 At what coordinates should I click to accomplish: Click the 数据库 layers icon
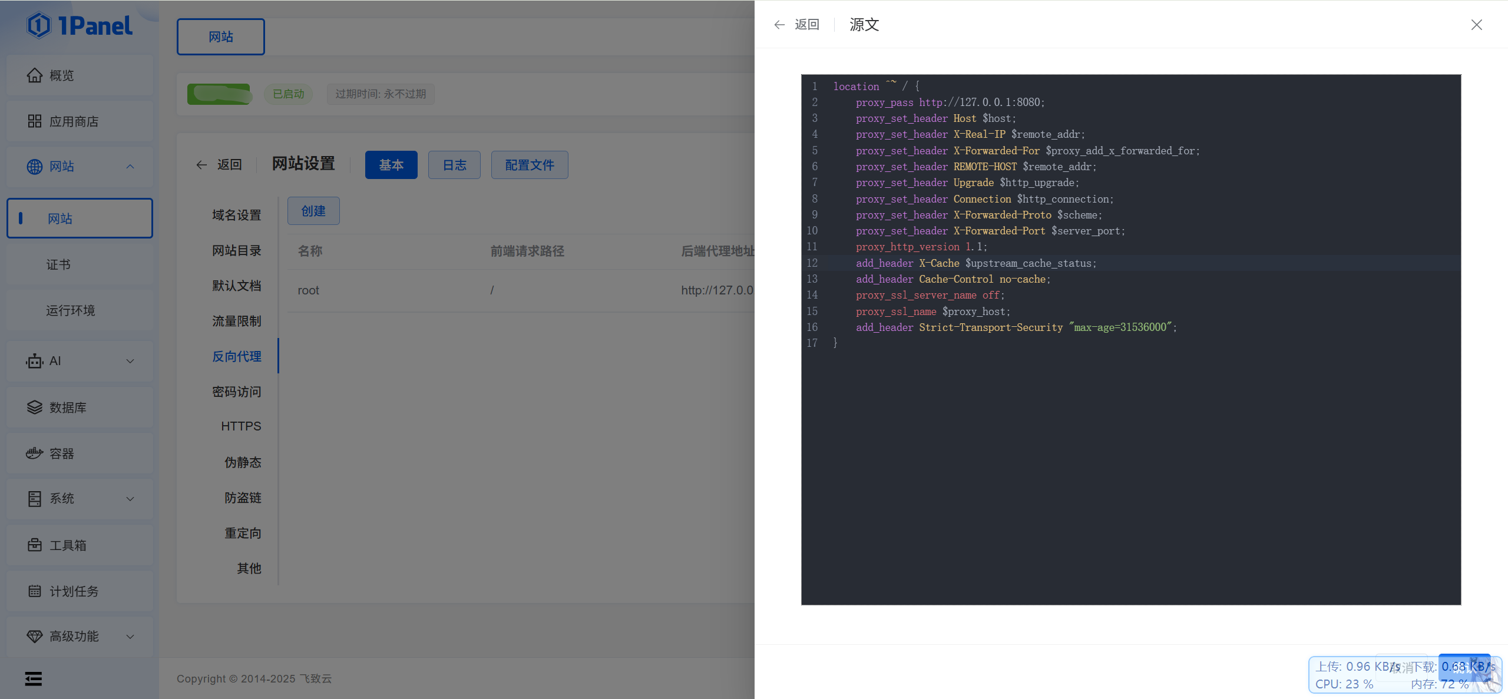click(x=35, y=408)
